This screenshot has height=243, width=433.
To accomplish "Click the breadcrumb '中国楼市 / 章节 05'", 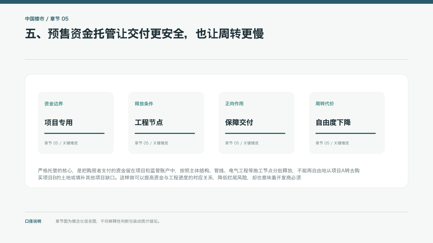I will click(x=47, y=19).
